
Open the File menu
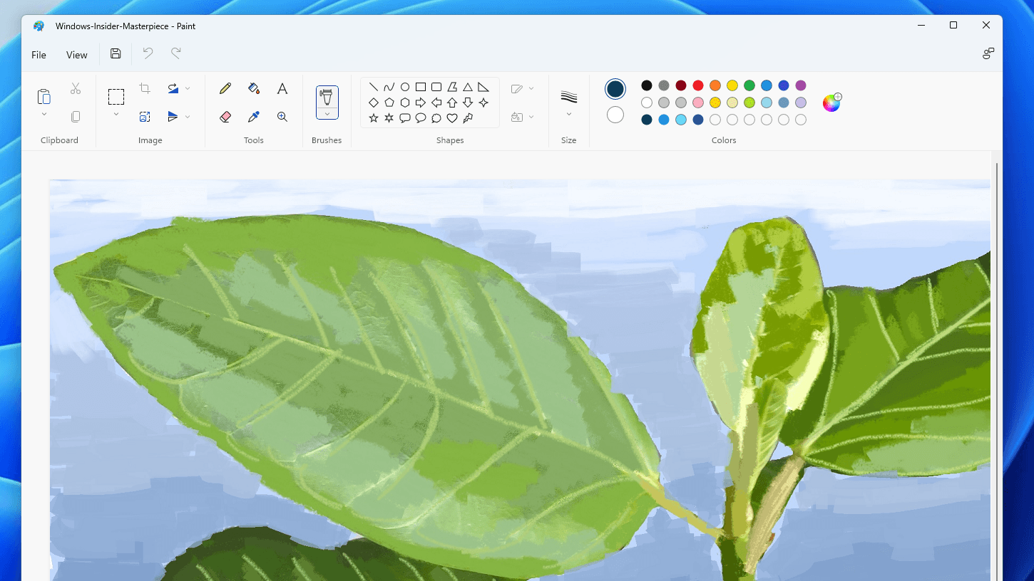coord(39,55)
